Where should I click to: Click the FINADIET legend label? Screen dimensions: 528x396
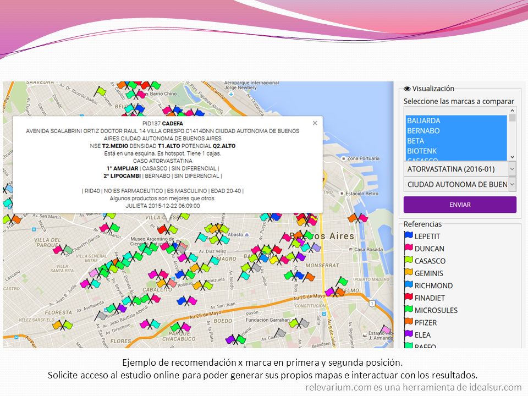pyautogui.click(x=430, y=298)
